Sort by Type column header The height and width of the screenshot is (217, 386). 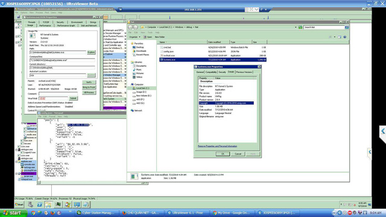tap(241, 42)
